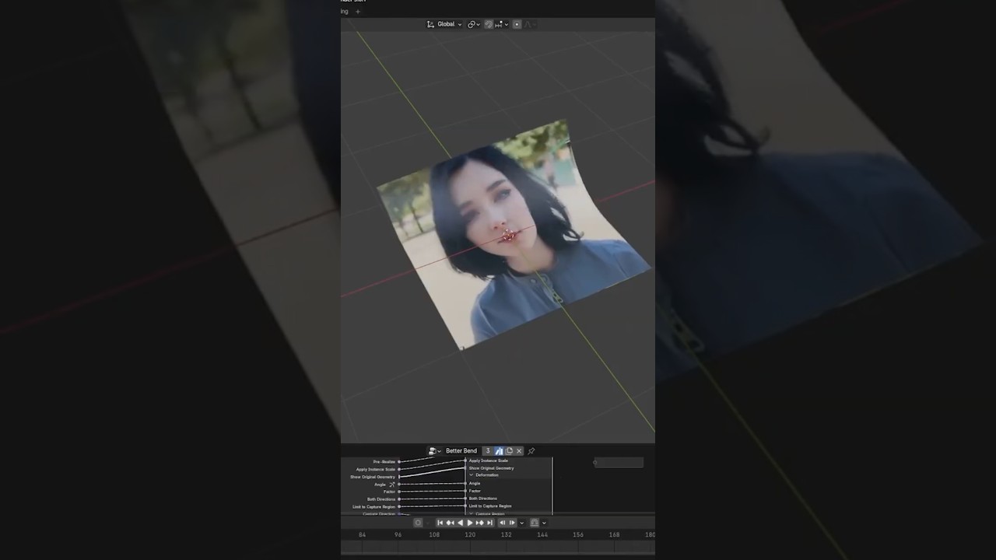Image resolution: width=996 pixels, height=560 pixels.
Task: Click the user count number 3
Action: (x=488, y=451)
